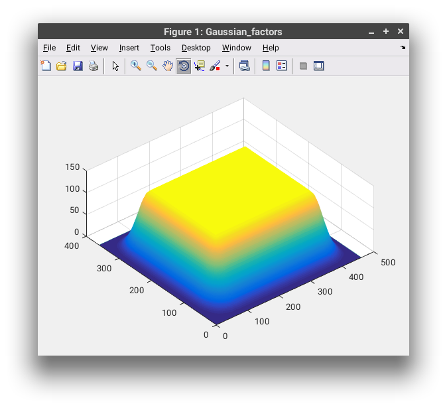Open the Insert menu
This screenshot has width=447, height=408.
(x=129, y=48)
